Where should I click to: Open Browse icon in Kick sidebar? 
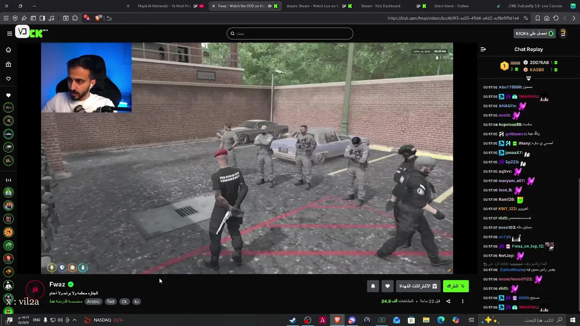click(8, 64)
